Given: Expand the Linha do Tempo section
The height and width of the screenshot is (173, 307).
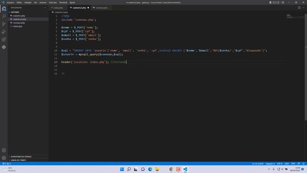Looking at the screenshot, I should pyautogui.click(x=18, y=160).
